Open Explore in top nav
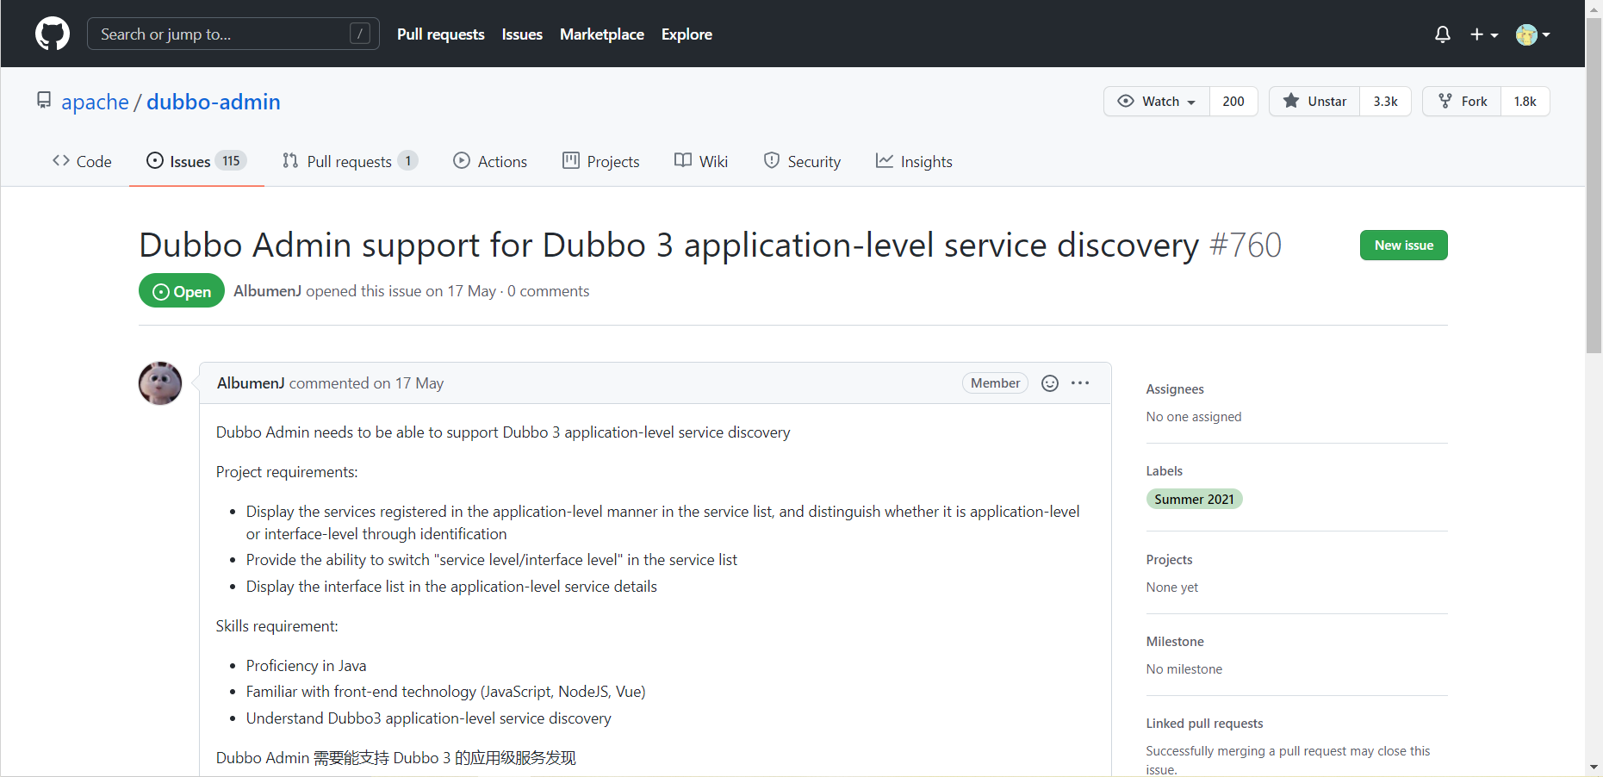Viewport: 1603px width, 777px height. 687,34
